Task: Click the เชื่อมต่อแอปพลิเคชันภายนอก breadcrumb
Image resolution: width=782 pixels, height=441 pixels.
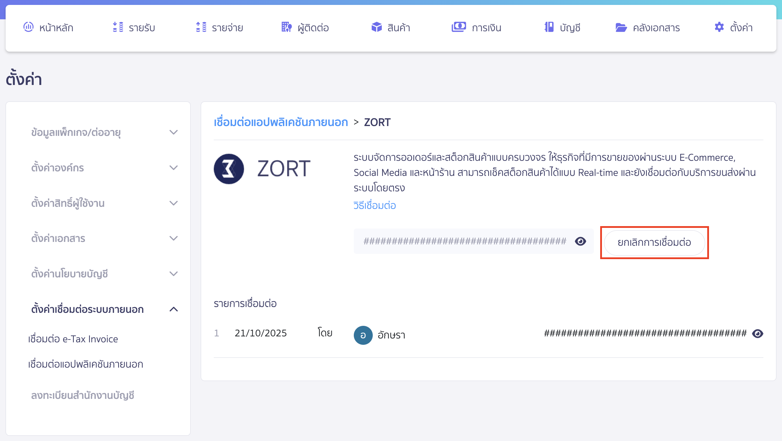Action: pos(281,122)
